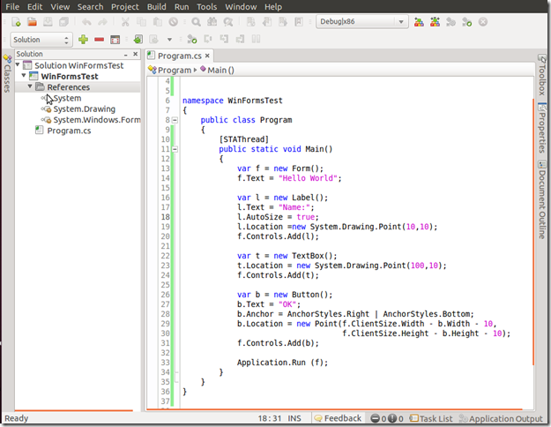Viewport: 551px width, 427px height.
Task: Show the Application Output pad
Action: pyautogui.click(x=505, y=419)
